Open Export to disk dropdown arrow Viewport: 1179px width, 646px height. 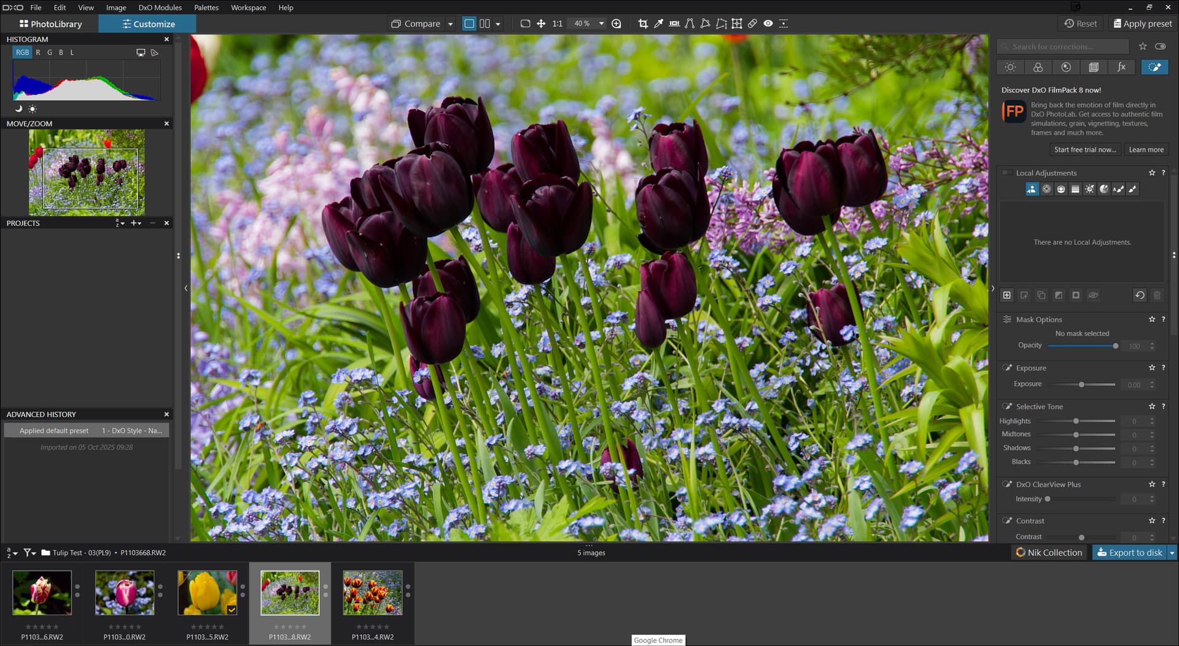point(1172,553)
